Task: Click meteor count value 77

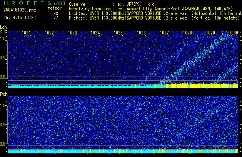Action: point(56,18)
